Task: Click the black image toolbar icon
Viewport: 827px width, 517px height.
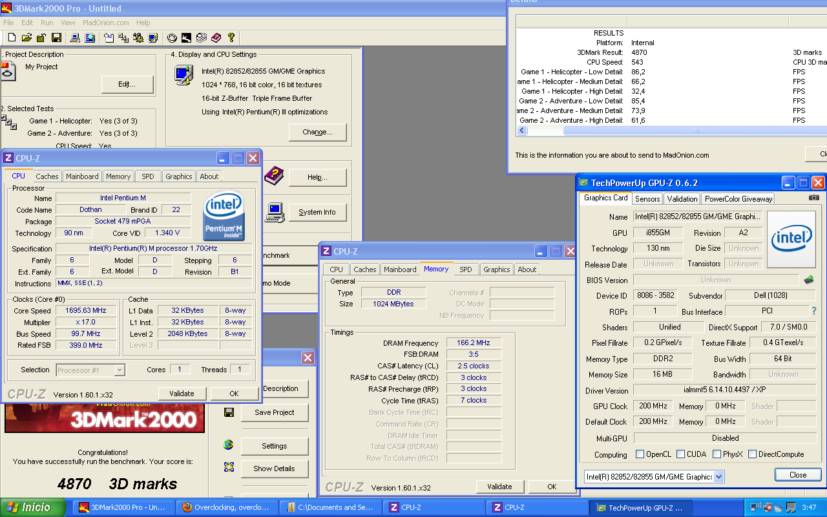Action: click(186, 38)
